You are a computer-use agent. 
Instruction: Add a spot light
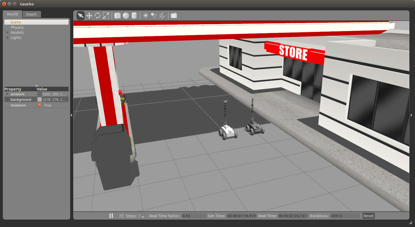pyautogui.click(x=154, y=16)
